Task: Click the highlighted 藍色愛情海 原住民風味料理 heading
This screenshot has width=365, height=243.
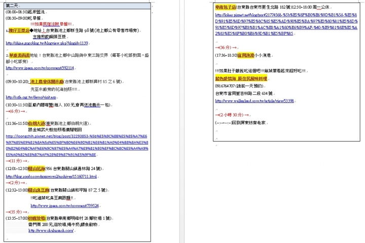Action: (241, 79)
